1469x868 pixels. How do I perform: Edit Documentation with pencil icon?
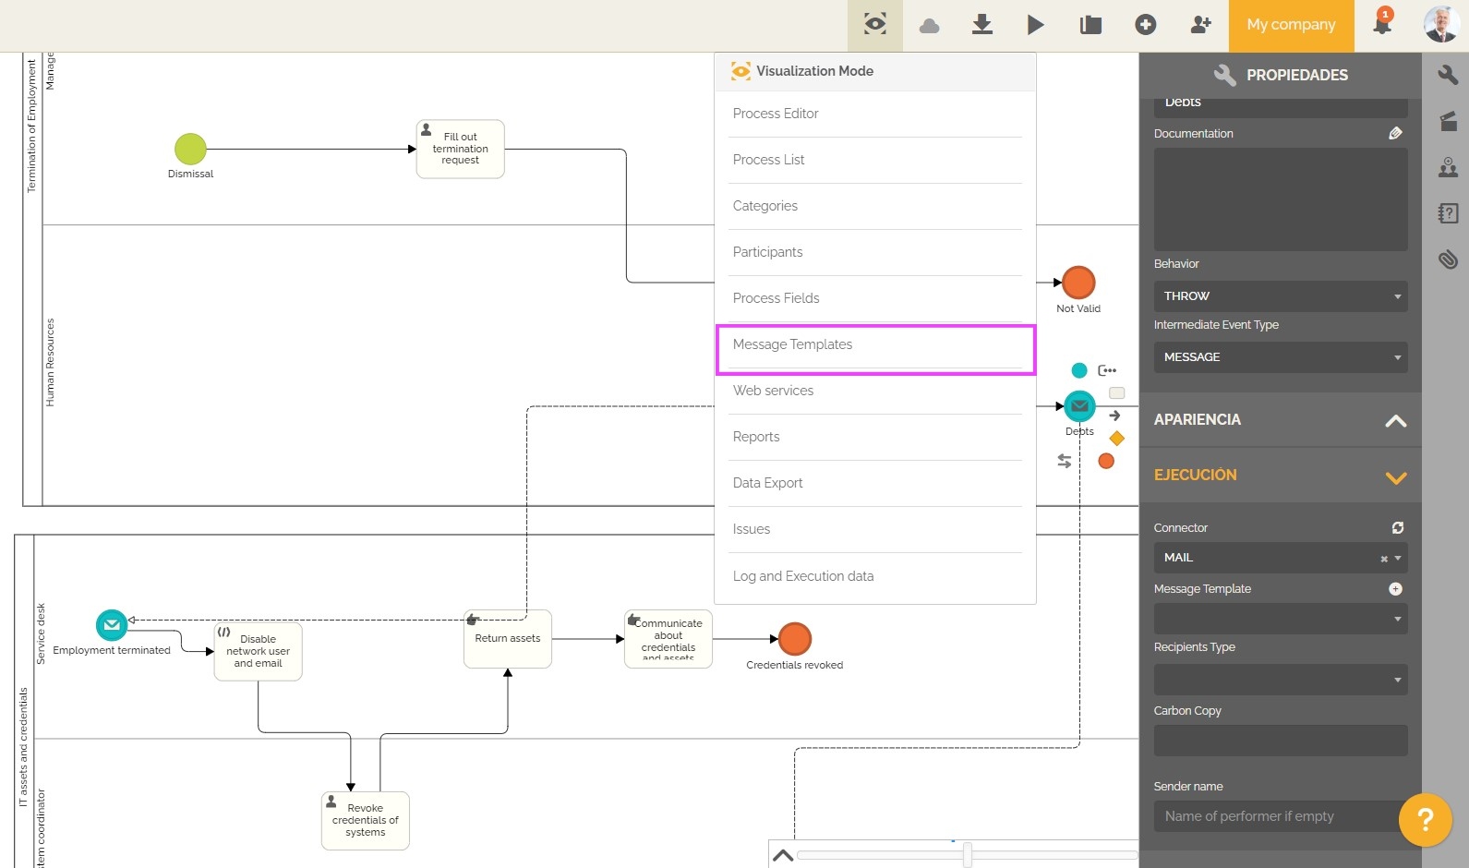tap(1395, 133)
